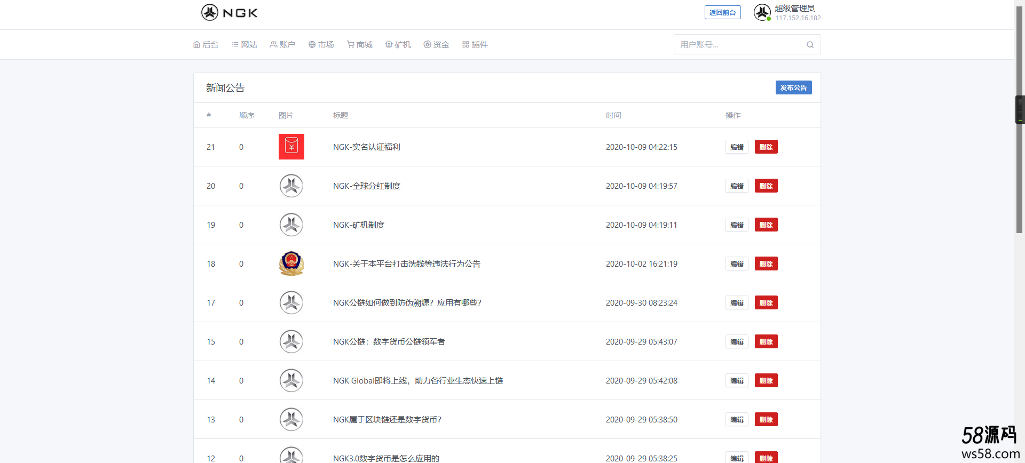Screen dimensions: 1025x463
Task: Open the 网站 menu
Action: tap(245, 45)
